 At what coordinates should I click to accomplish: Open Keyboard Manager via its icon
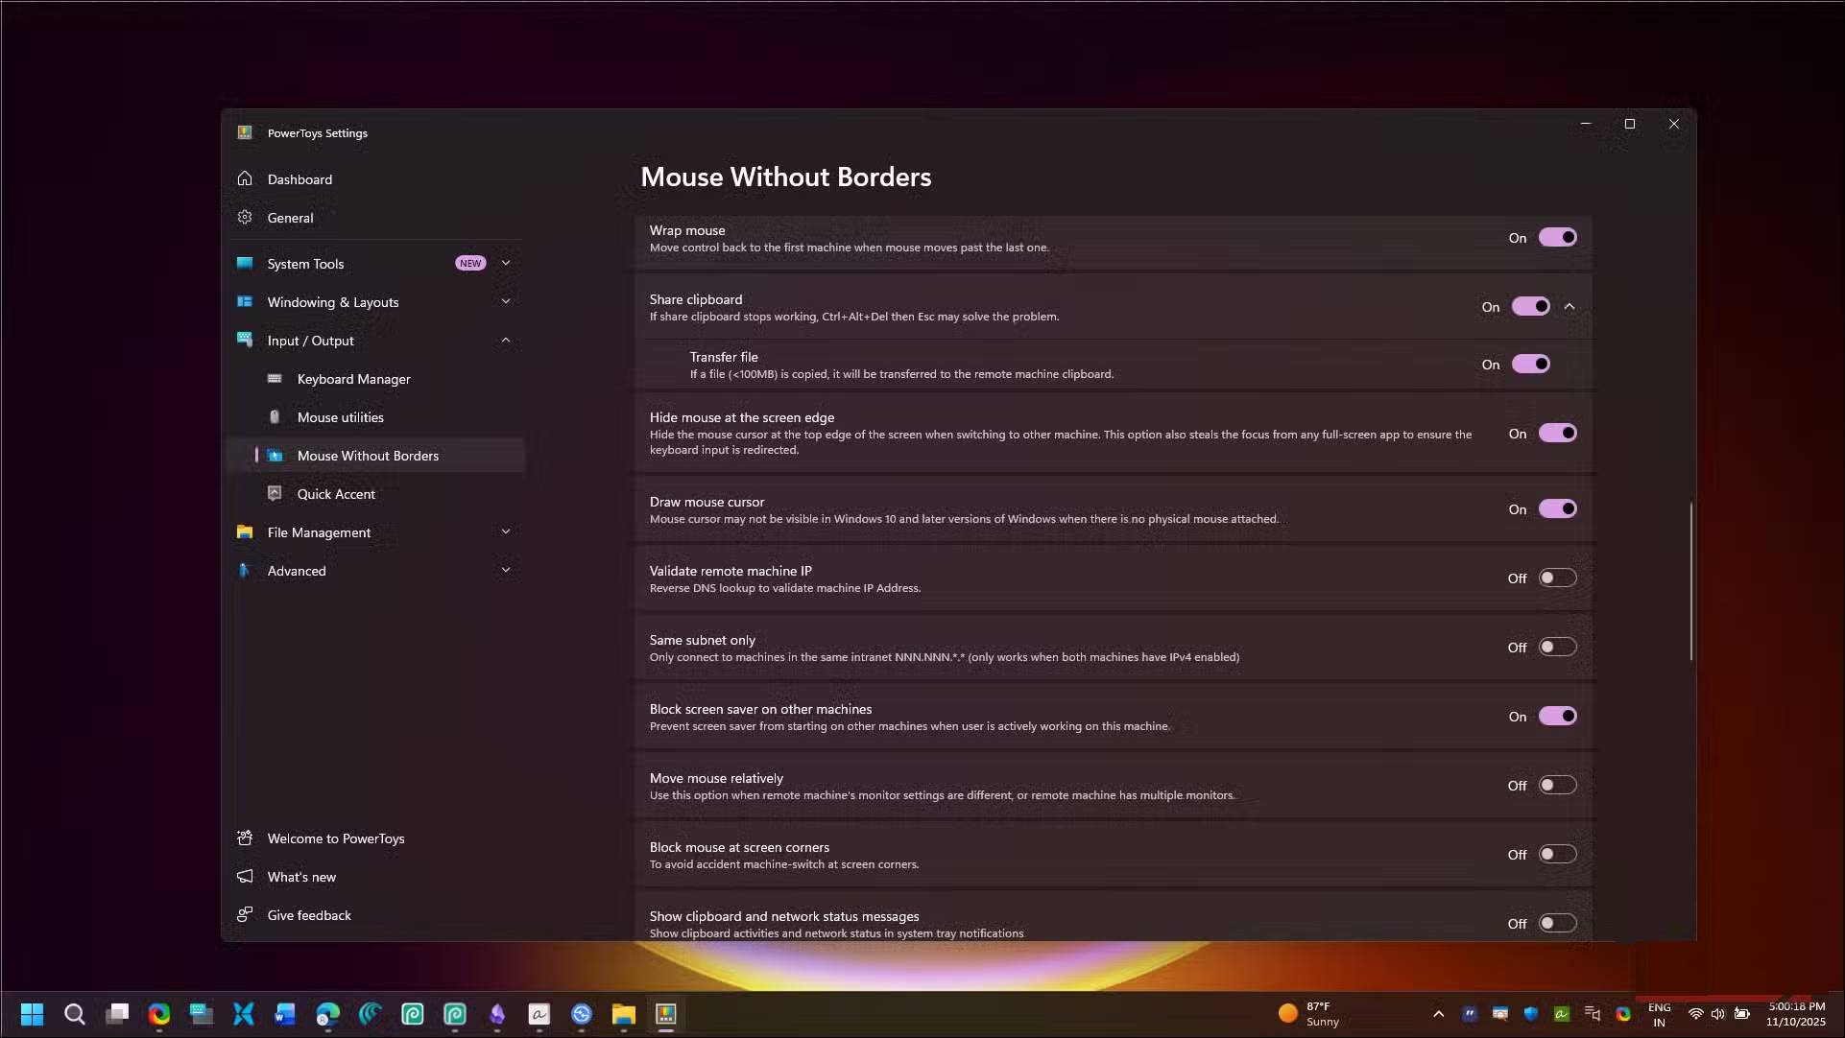275,379
